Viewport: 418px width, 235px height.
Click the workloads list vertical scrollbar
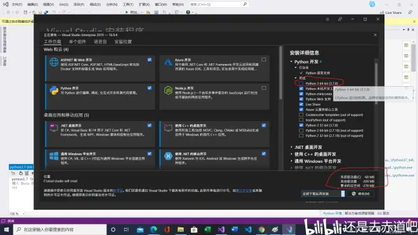coord(281,73)
